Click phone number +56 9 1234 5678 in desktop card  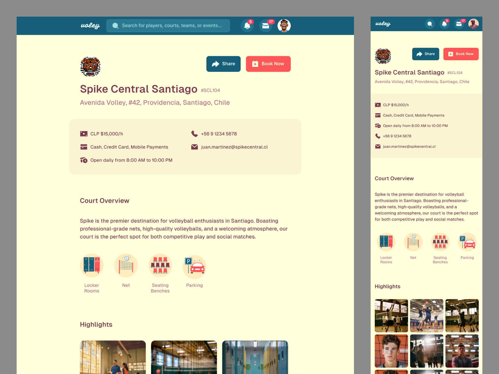point(219,134)
